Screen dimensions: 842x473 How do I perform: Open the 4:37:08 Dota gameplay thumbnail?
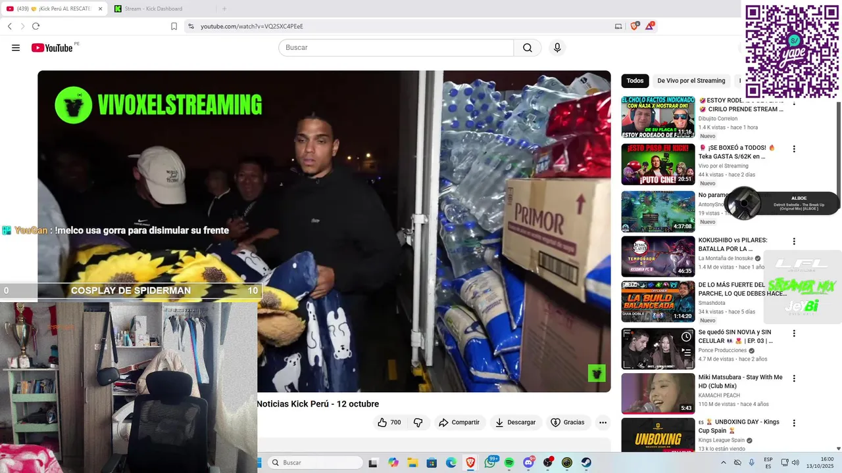[658, 212]
